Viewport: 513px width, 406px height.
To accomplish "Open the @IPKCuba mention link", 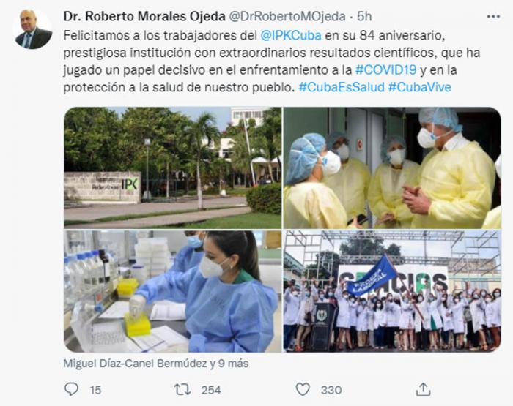I will [291, 35].
